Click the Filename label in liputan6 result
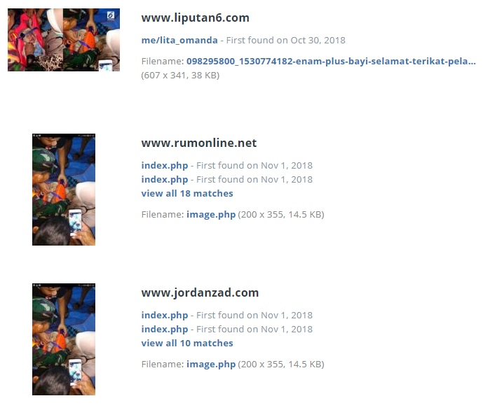 163,61
